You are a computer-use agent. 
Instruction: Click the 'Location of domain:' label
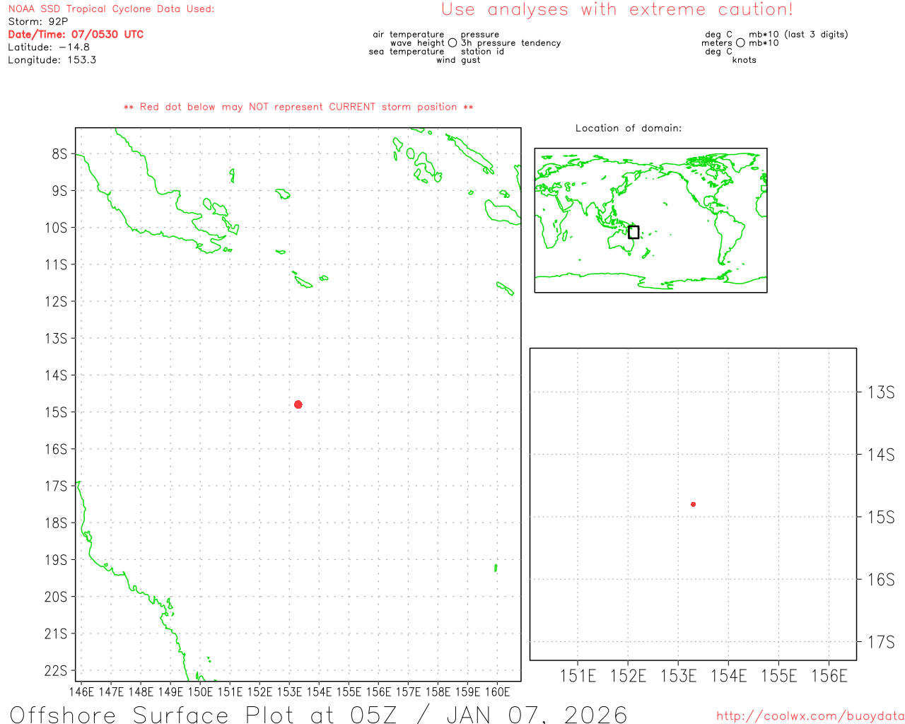click(x=629, y=128)
